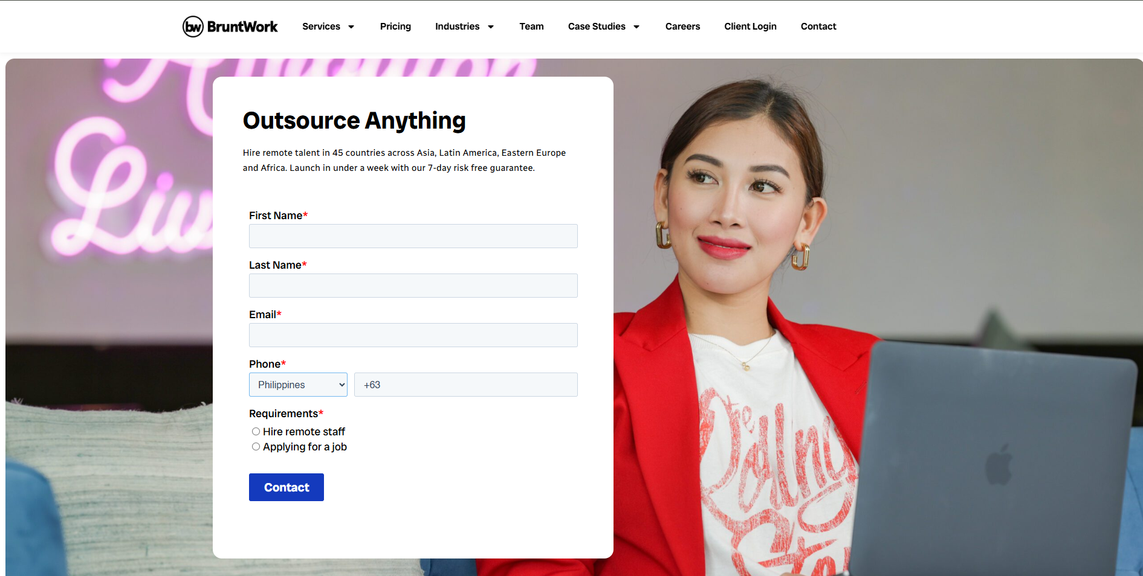Click the BruntWork logo
This screenshot has height=576, width=1143.
pyautogui.click(x=230, y=27)
